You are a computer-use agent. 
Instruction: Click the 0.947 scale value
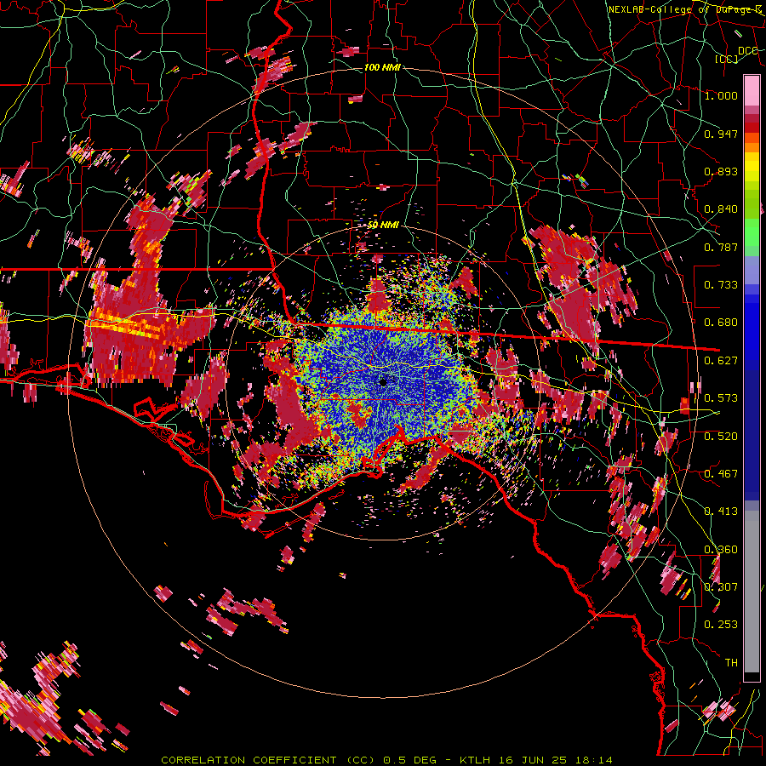721,134
